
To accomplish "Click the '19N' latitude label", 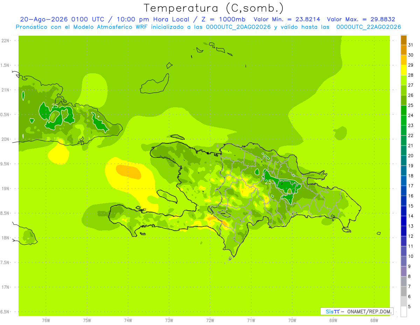I will [x=5, y=188].
